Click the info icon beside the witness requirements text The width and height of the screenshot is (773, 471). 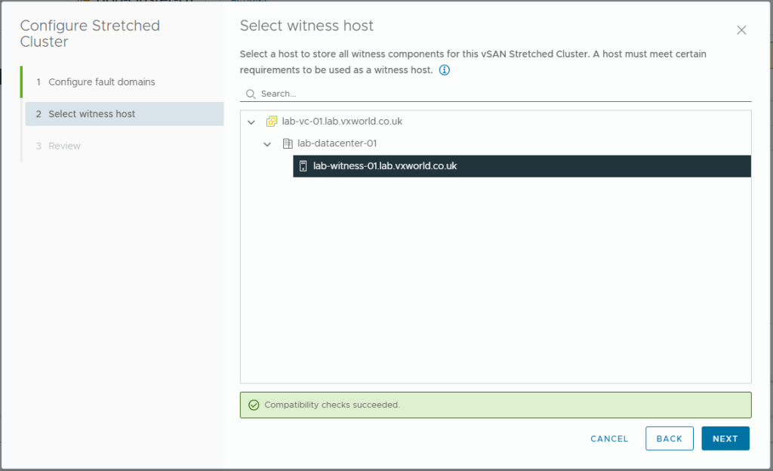(445, 70)
